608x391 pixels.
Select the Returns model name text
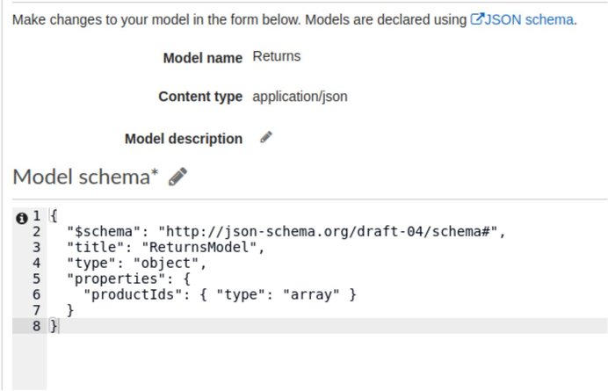pos(277,56)
